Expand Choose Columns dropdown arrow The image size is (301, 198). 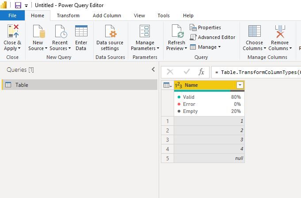click(265, 48)
